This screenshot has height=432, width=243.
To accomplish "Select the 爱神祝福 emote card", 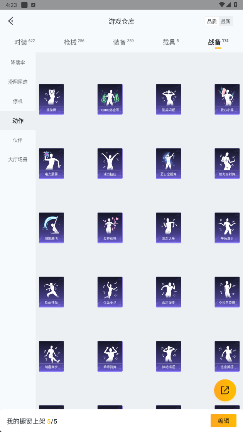I will point(110,228).
